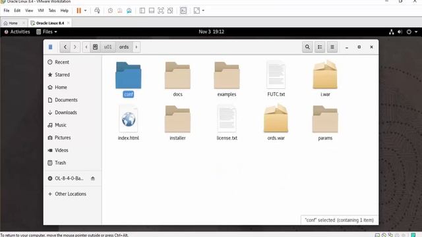This screenshot has height=237, width=422.
Task: Open the VMware File menu
Action: pos(7,11)
